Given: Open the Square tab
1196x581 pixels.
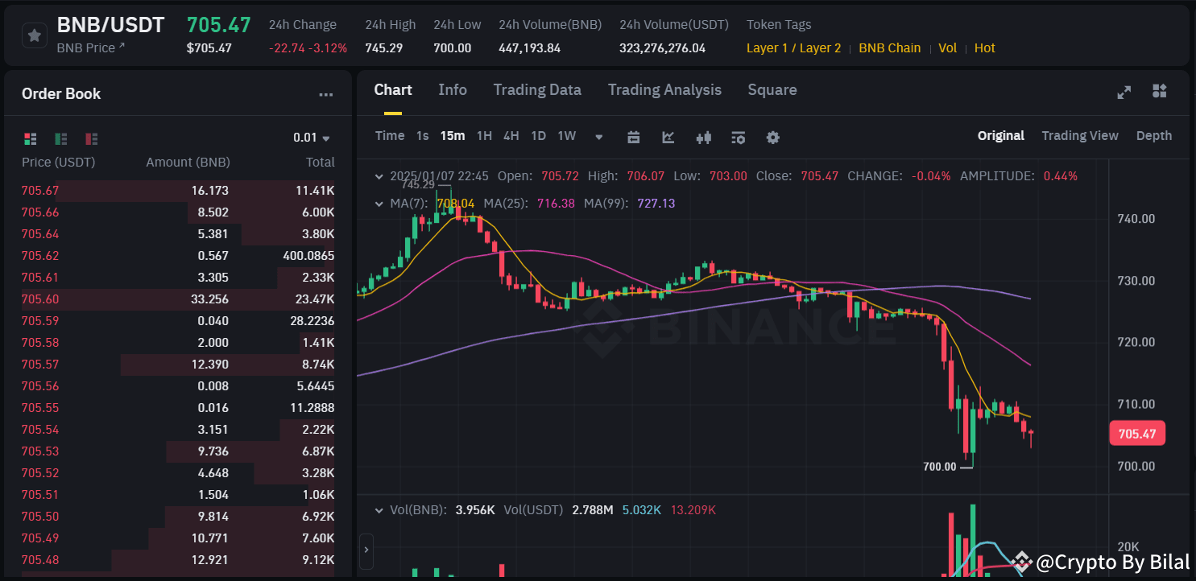Looking at the screenshot, I should [772, 90].
